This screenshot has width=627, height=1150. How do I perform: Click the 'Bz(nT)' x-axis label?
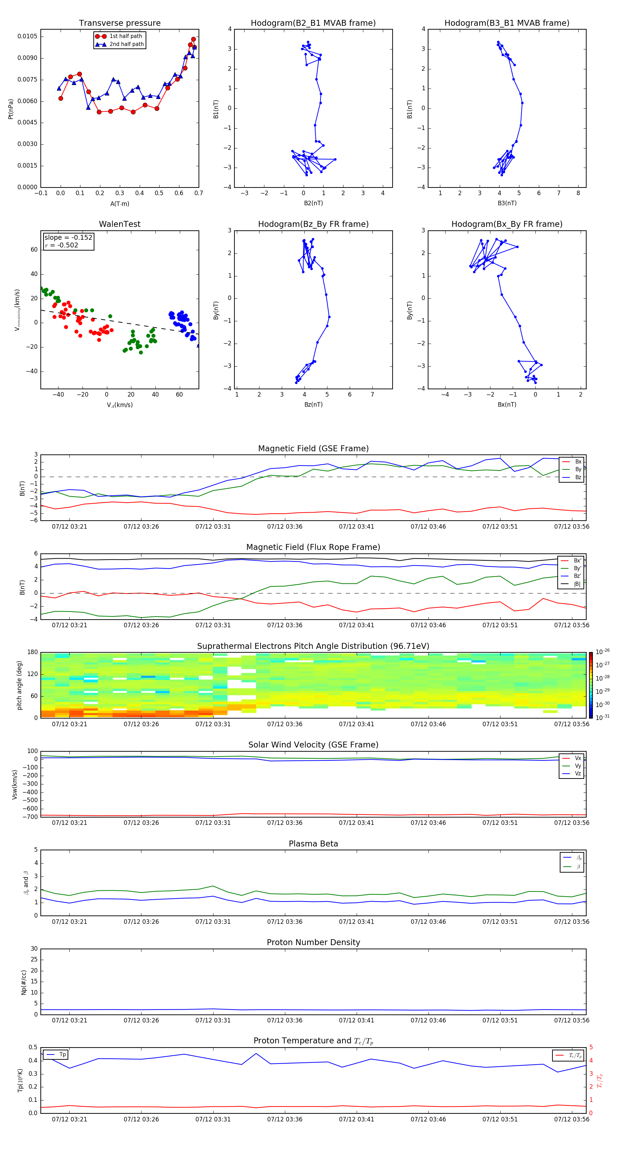313,405
